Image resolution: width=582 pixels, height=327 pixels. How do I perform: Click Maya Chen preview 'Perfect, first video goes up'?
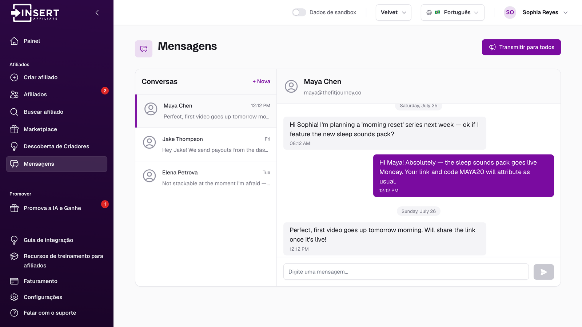[x=216, y=117]
